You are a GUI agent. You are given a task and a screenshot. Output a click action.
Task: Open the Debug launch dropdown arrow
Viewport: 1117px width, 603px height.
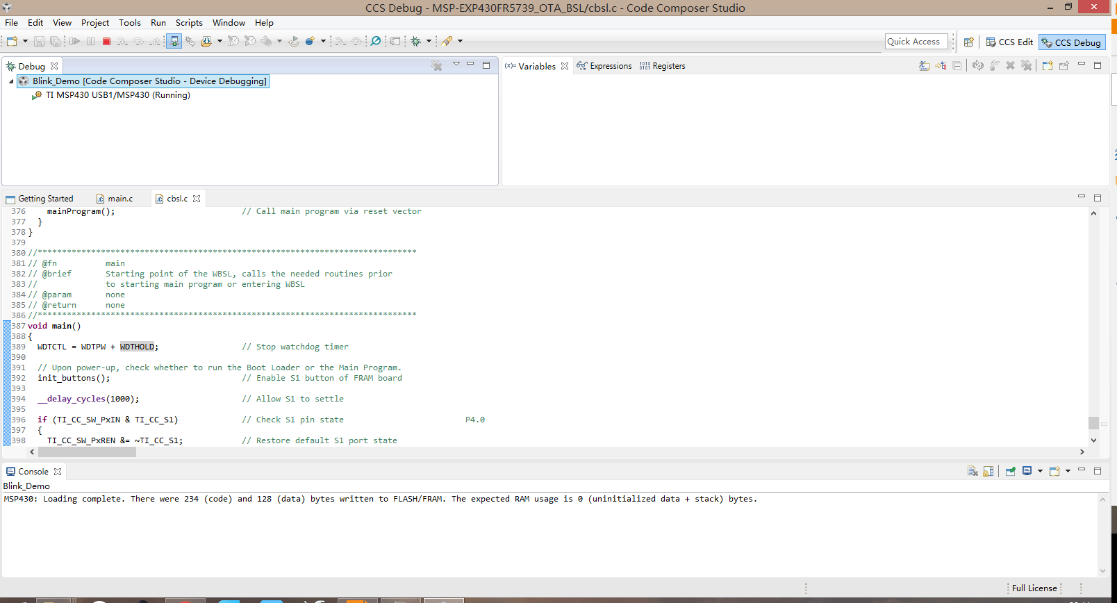429,42
